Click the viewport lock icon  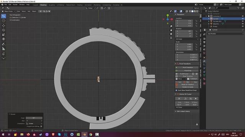click(197, 124)
